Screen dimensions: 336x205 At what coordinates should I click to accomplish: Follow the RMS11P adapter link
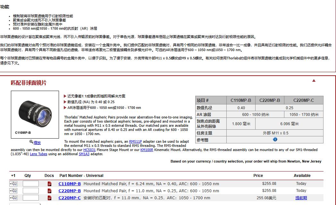pos(135,141)
